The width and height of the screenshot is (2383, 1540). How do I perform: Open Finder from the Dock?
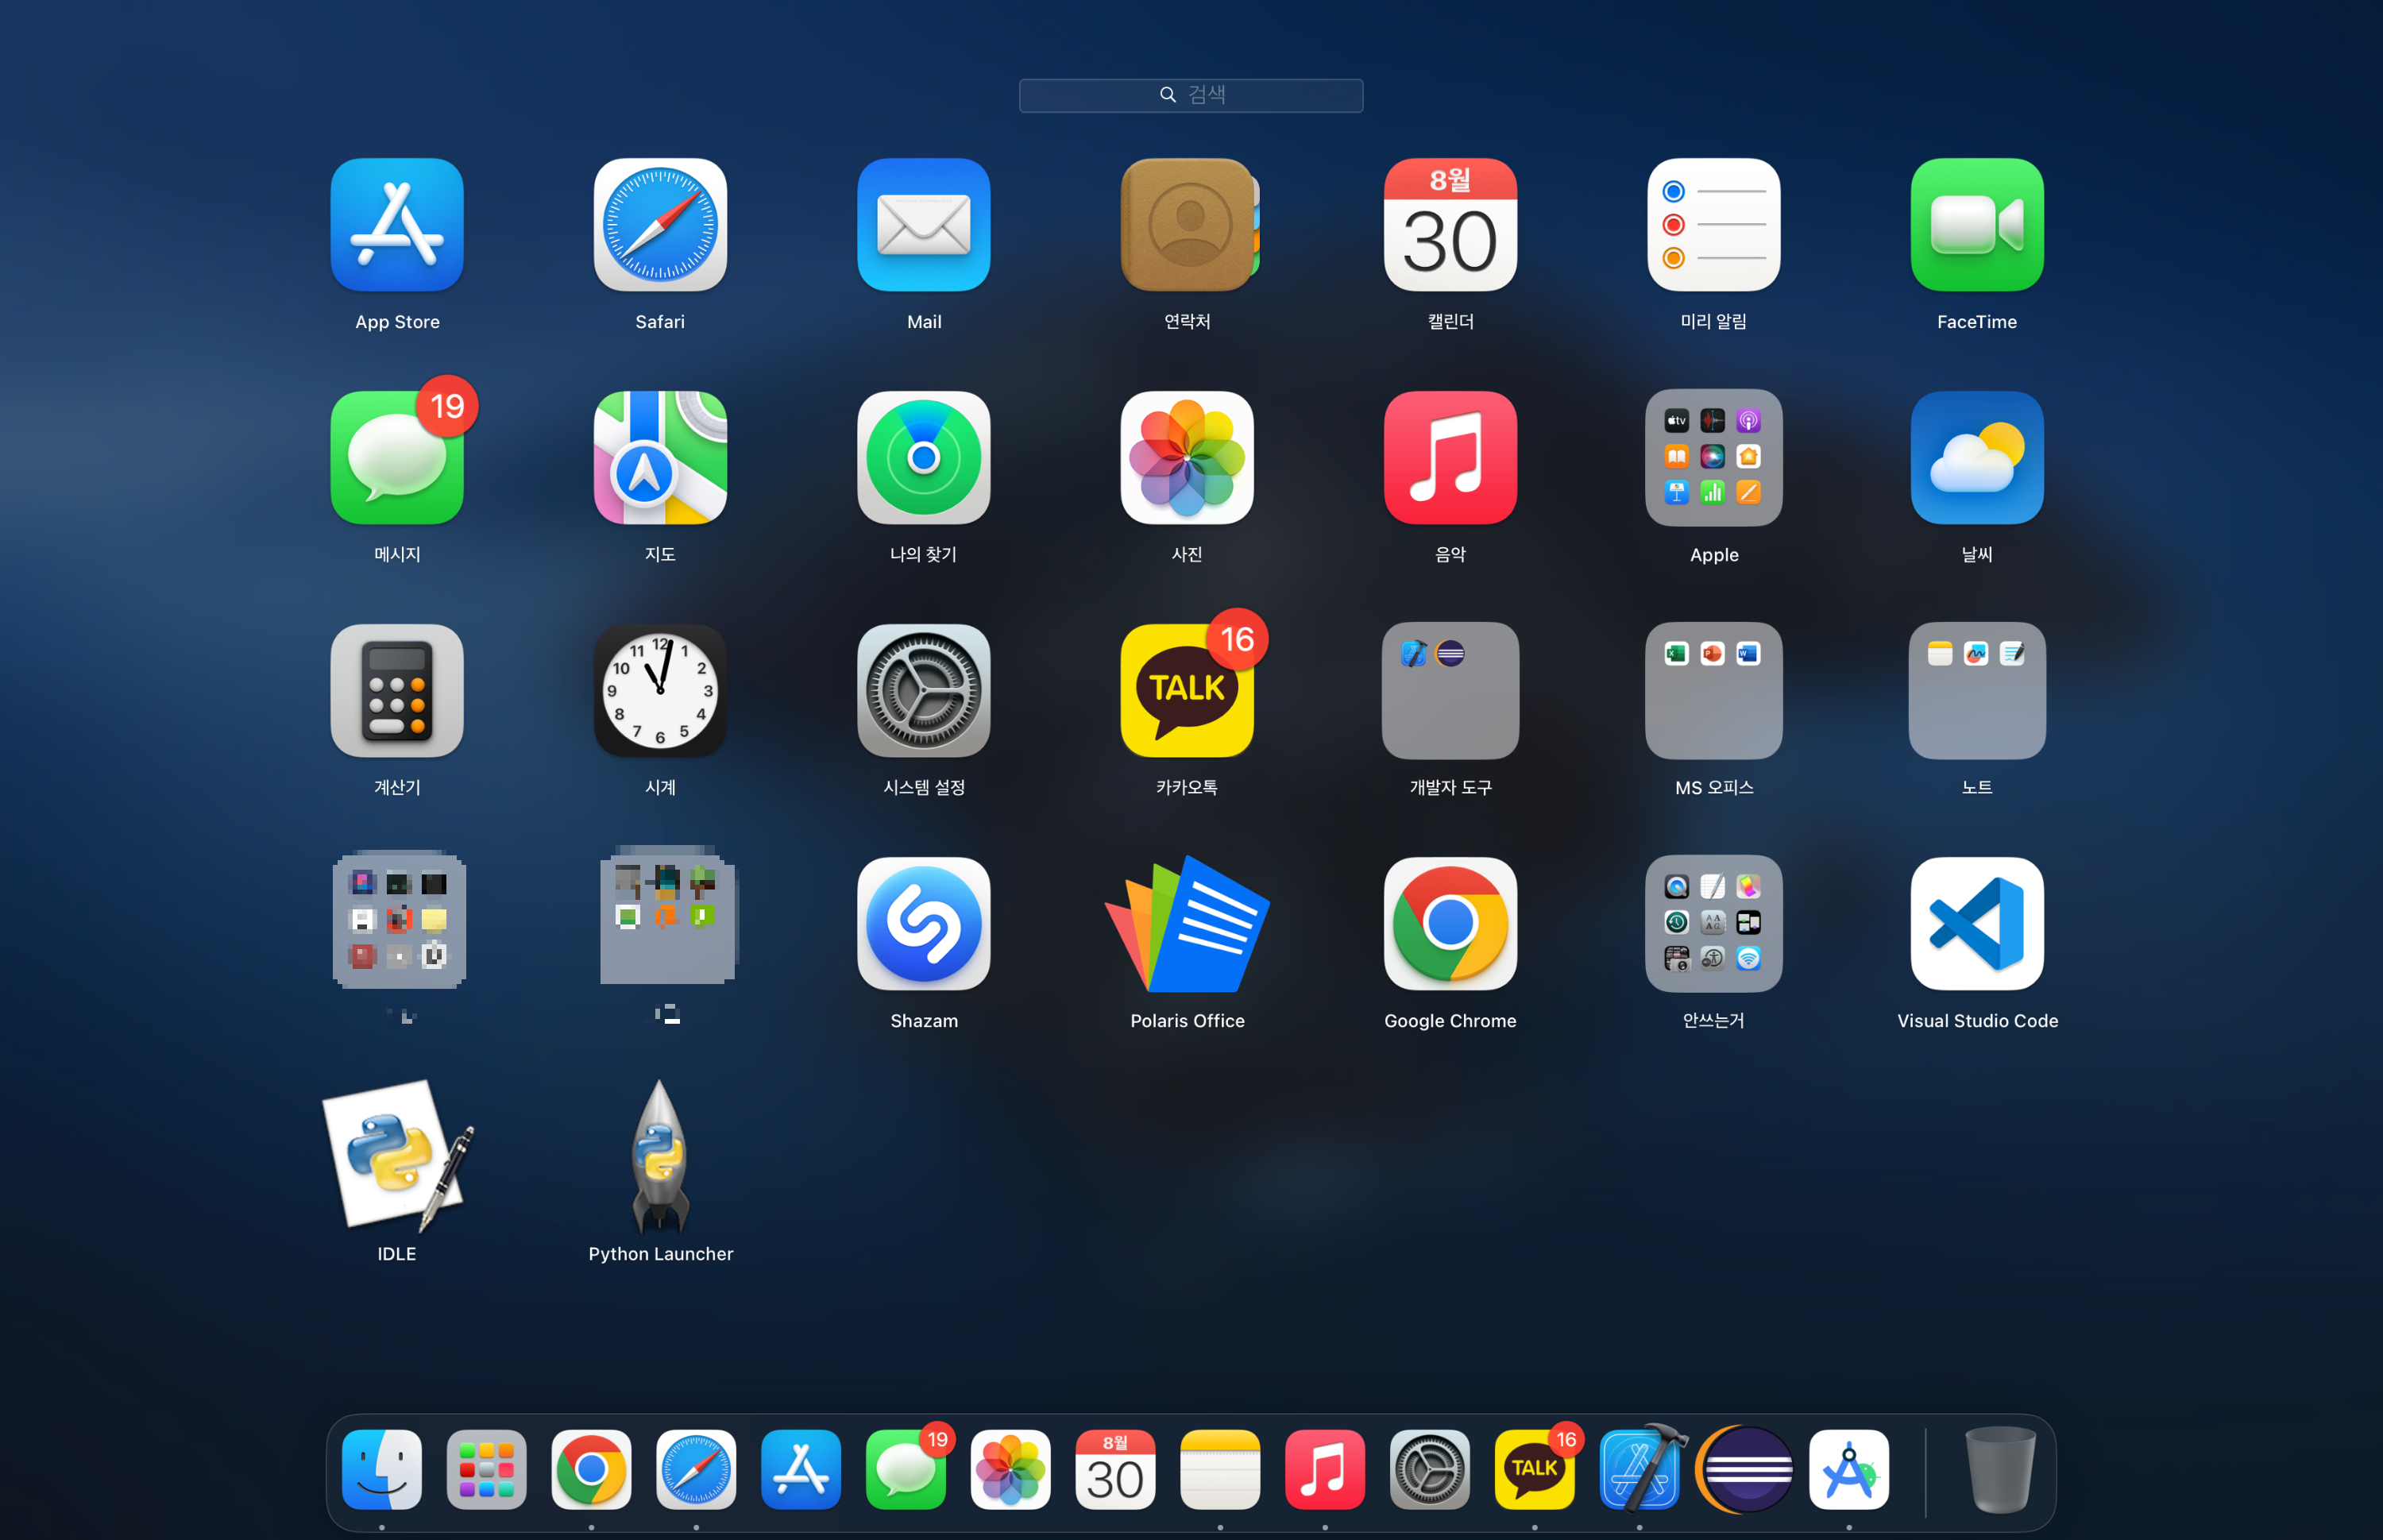(x=382, y=1469)
